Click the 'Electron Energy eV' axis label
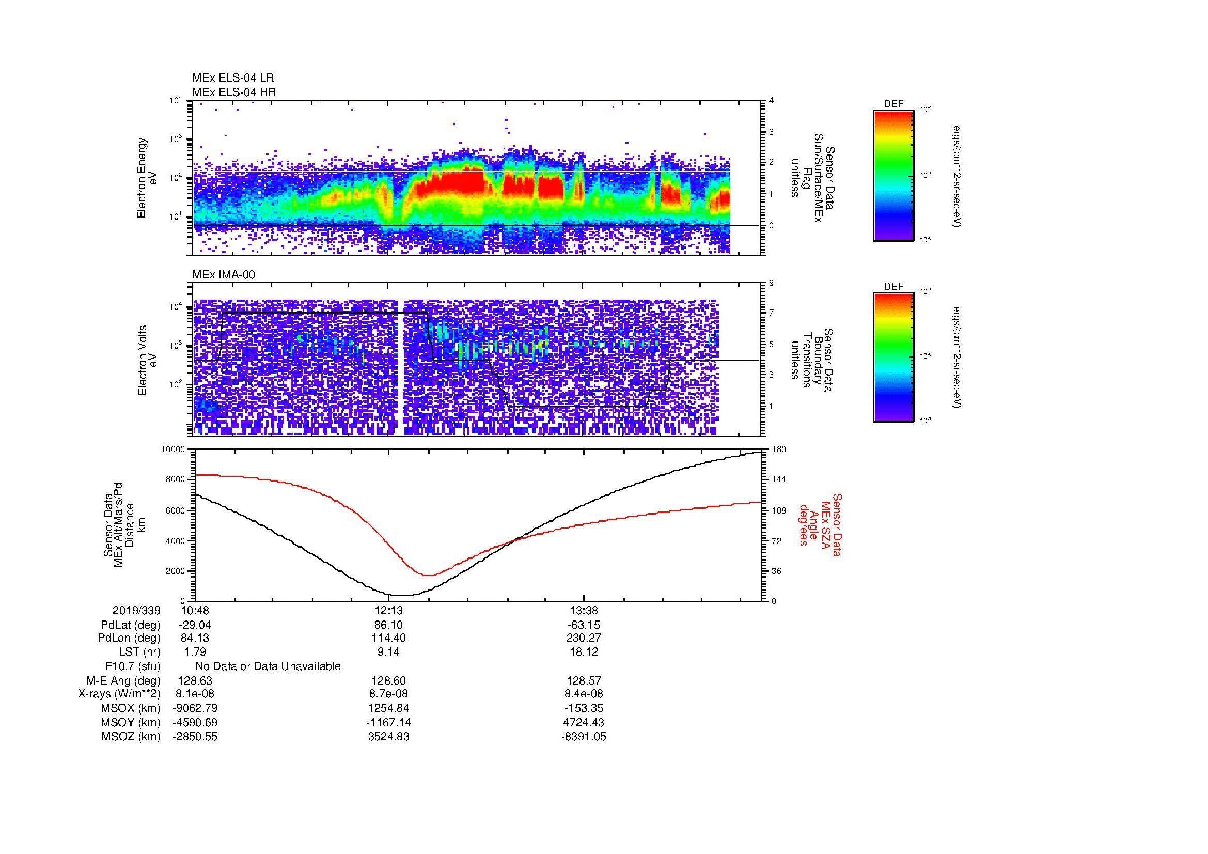Viewport: 1208px width, 854px height. (x=147, y=178)
